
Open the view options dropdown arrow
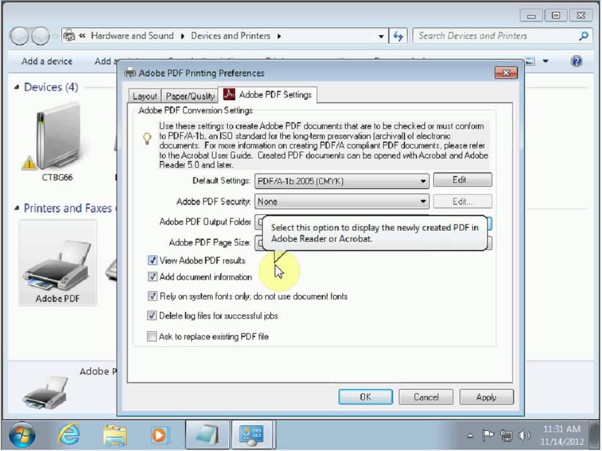tap(545, 61)
